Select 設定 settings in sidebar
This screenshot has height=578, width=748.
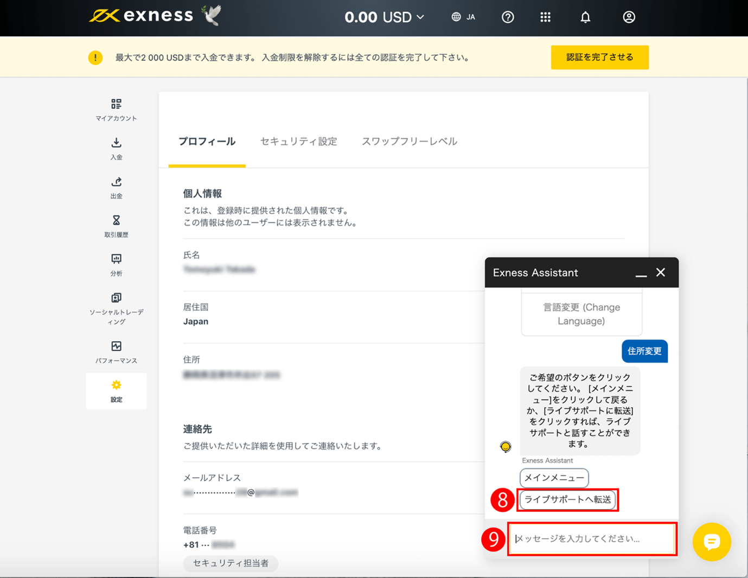pyautogui.click(x=116, y=391)
